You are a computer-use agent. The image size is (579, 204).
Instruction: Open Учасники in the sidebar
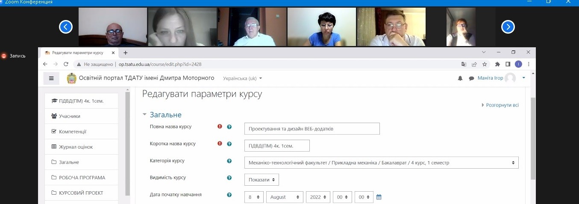(81, 116)
